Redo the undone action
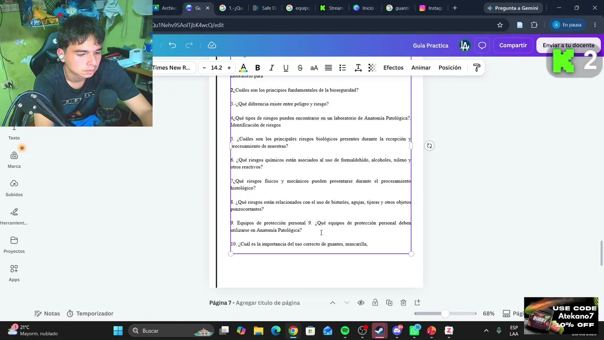The image size is (604, 340). click(x=189, y=45)
